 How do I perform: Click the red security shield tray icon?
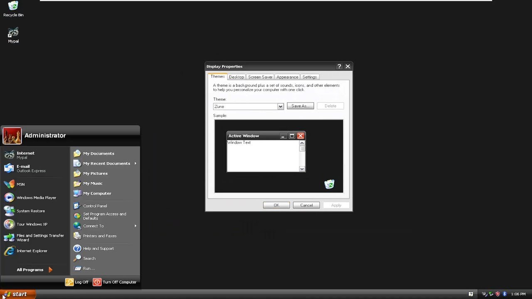click(498, 294)
